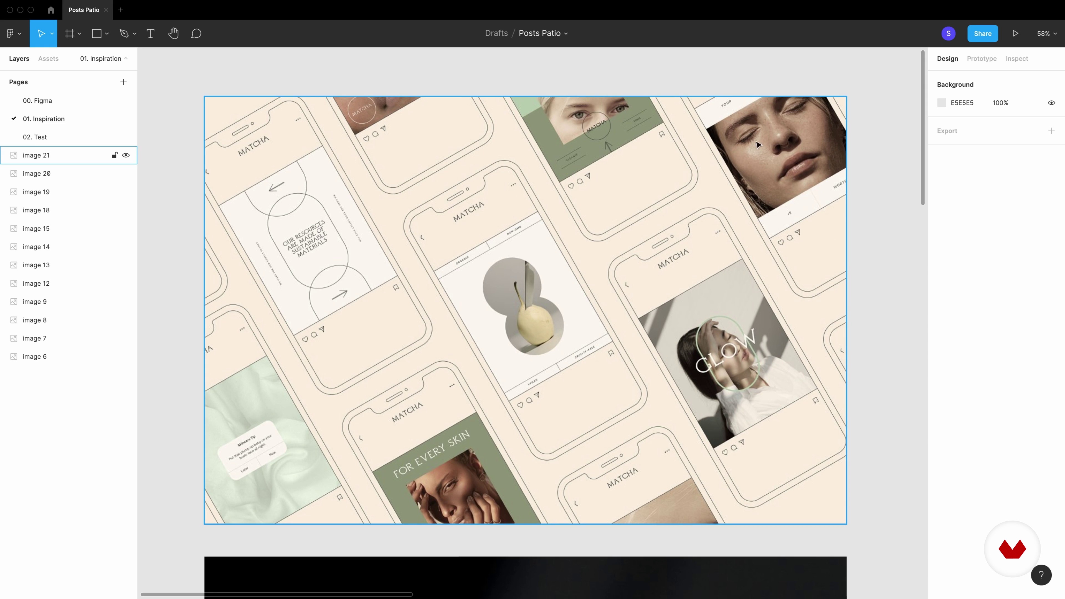Open the 02. Test page
Image resolution: width=1065 pixels, height=599 pixels.
35,137
